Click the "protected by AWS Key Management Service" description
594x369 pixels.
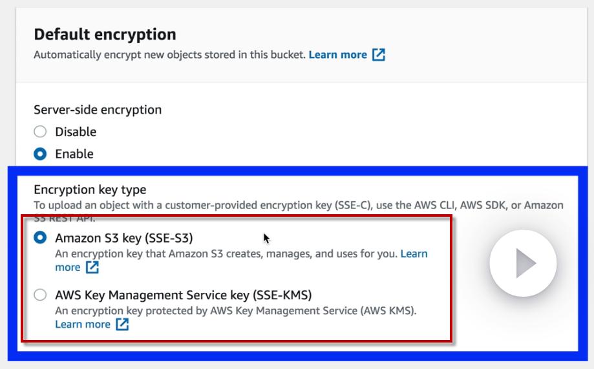click(x=236, y=310)
